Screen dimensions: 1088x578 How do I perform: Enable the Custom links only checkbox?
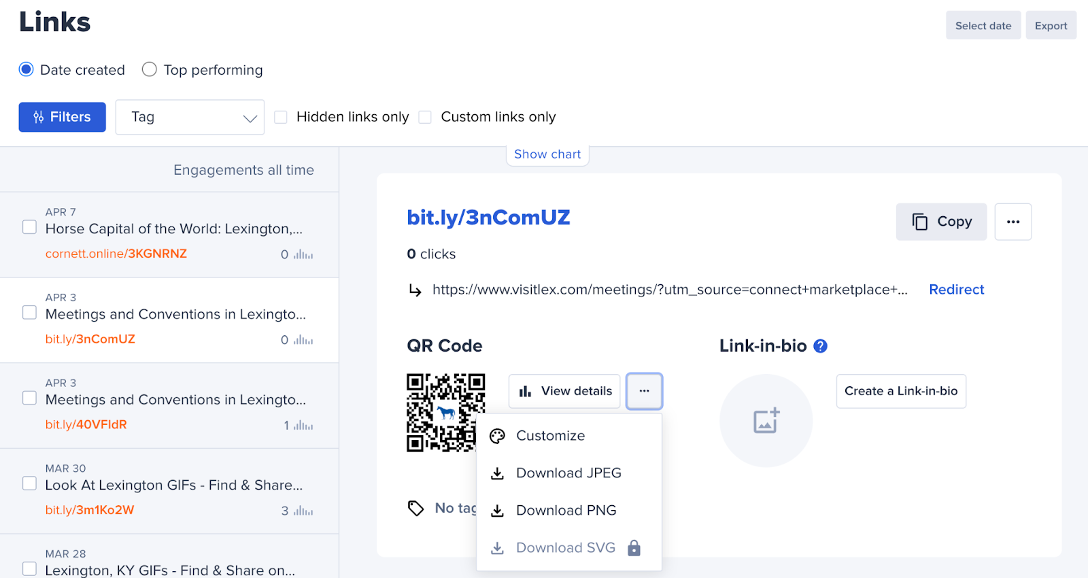pos(425,117)
